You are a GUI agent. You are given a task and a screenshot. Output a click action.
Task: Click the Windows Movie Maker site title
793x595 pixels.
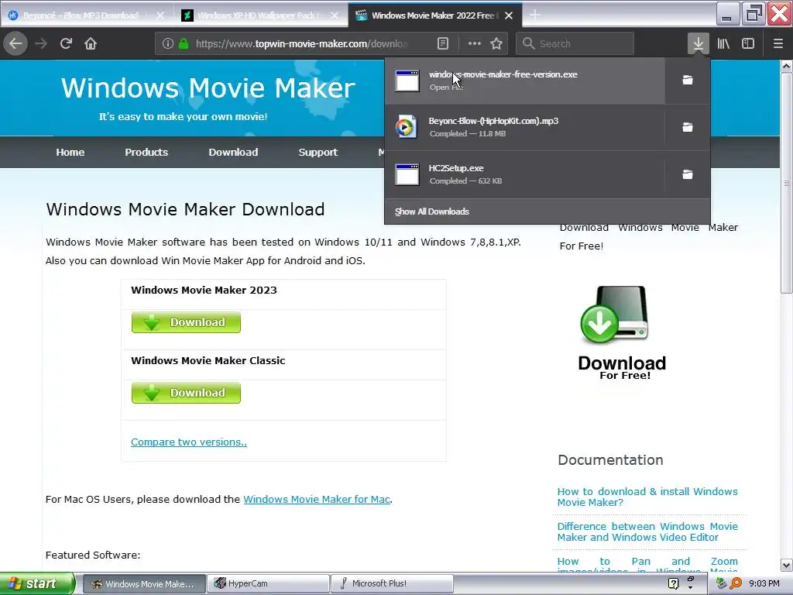[x=208, y=88]
